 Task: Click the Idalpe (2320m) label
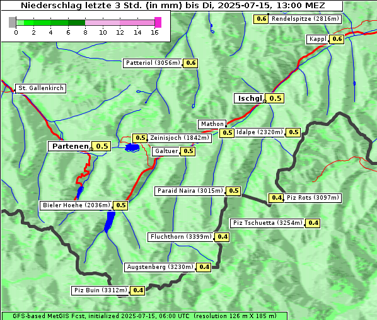260,132
